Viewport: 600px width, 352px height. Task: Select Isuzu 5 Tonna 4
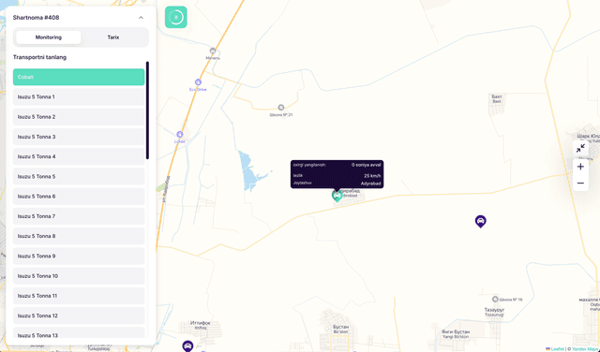pyautogui.click(x=79, y=156)
